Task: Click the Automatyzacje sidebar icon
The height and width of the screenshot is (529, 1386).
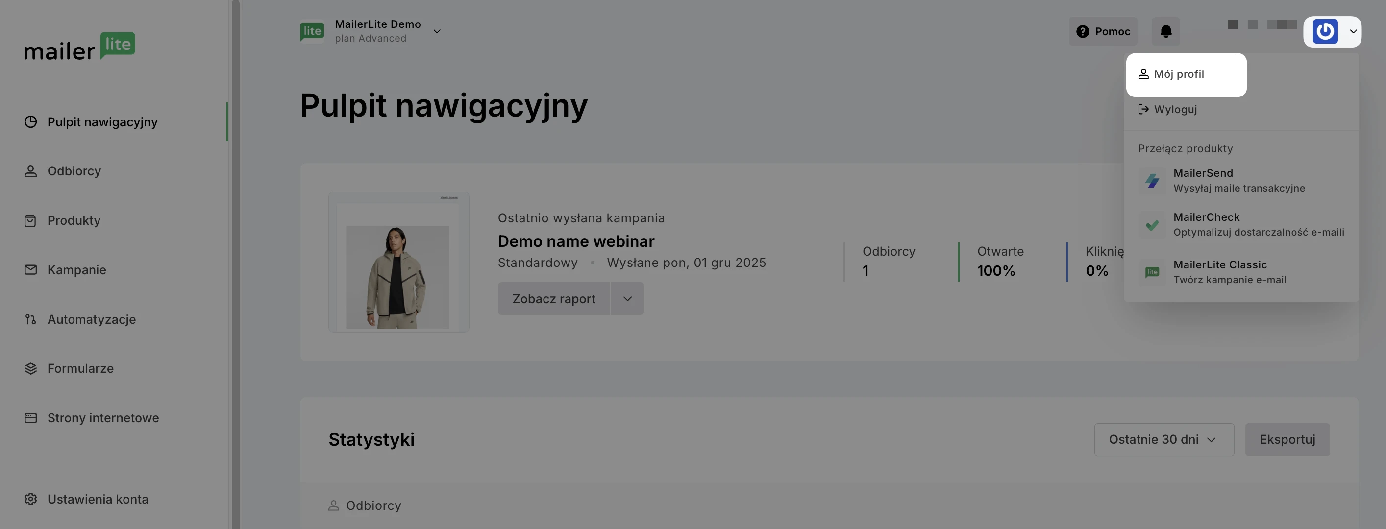Action: [31, 319]
